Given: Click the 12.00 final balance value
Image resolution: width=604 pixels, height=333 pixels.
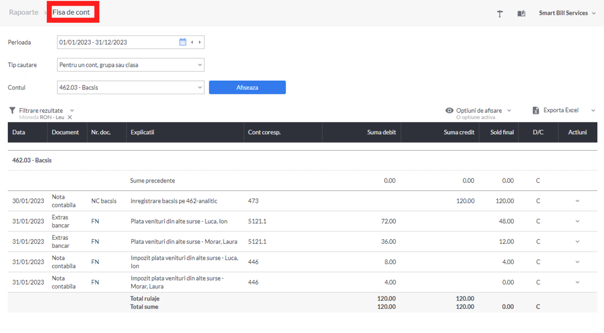Looking at the screenshot, I should pyautogui.click(x=506, y=241).
